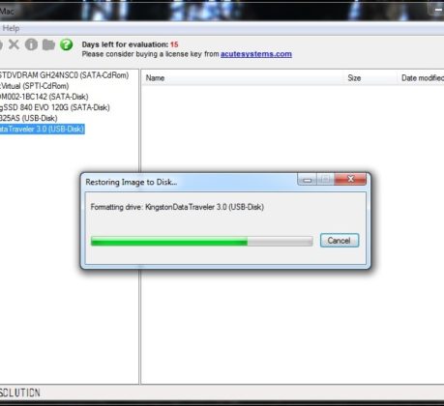Open the acutesystems.com link

tap(256, 54)
